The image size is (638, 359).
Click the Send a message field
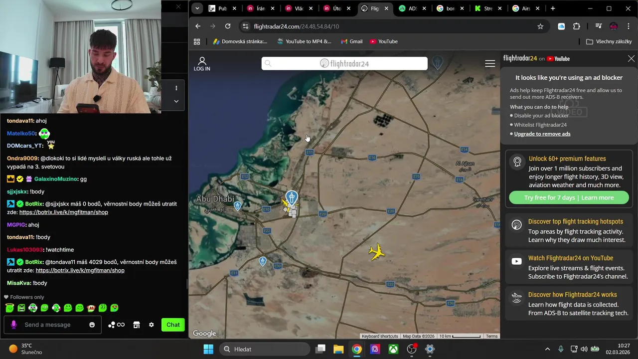52,325
